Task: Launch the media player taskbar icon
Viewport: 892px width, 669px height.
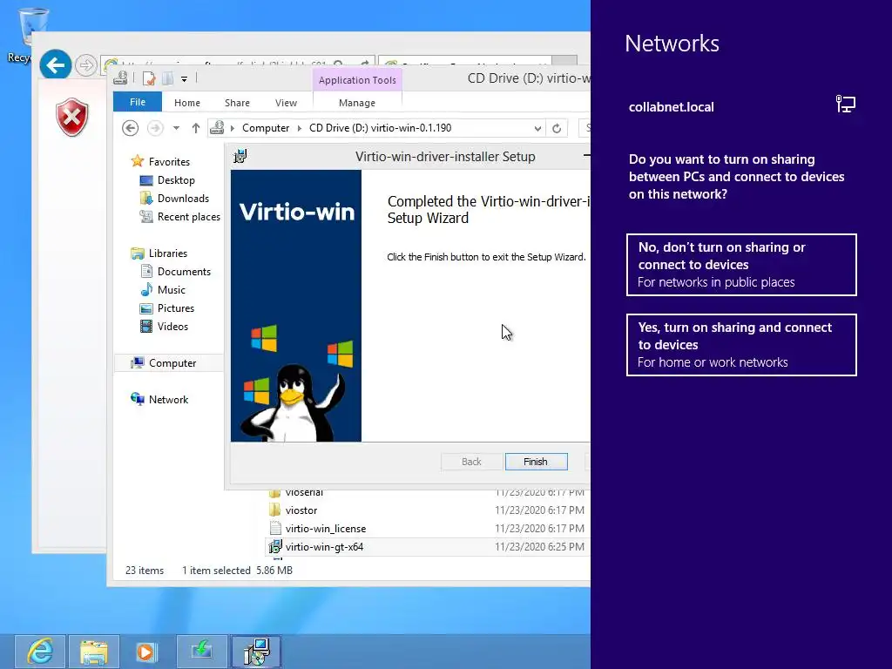Action: (146, 651)
